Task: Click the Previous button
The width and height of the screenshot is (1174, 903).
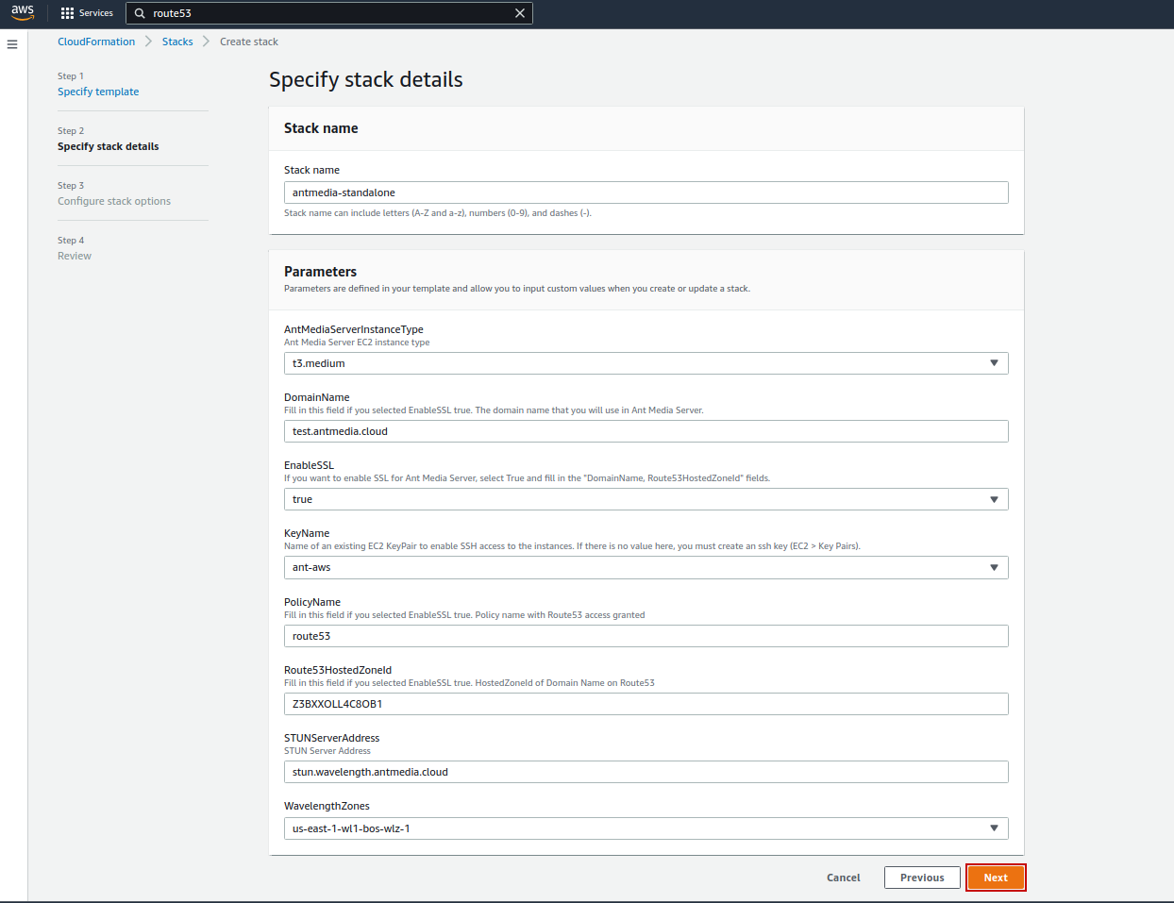Action: [x=922, y=878]
